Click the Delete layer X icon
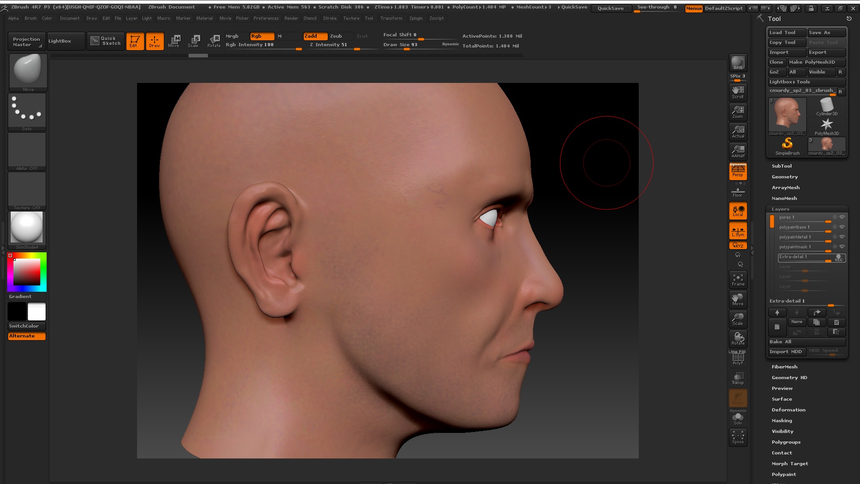The width and height of the screenshot is (860, 484). coord(836,322)
